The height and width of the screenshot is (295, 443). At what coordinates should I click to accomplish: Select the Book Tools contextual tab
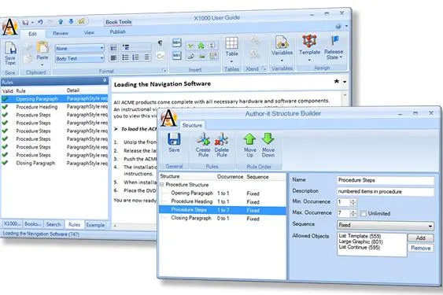(x=118, y=22)
